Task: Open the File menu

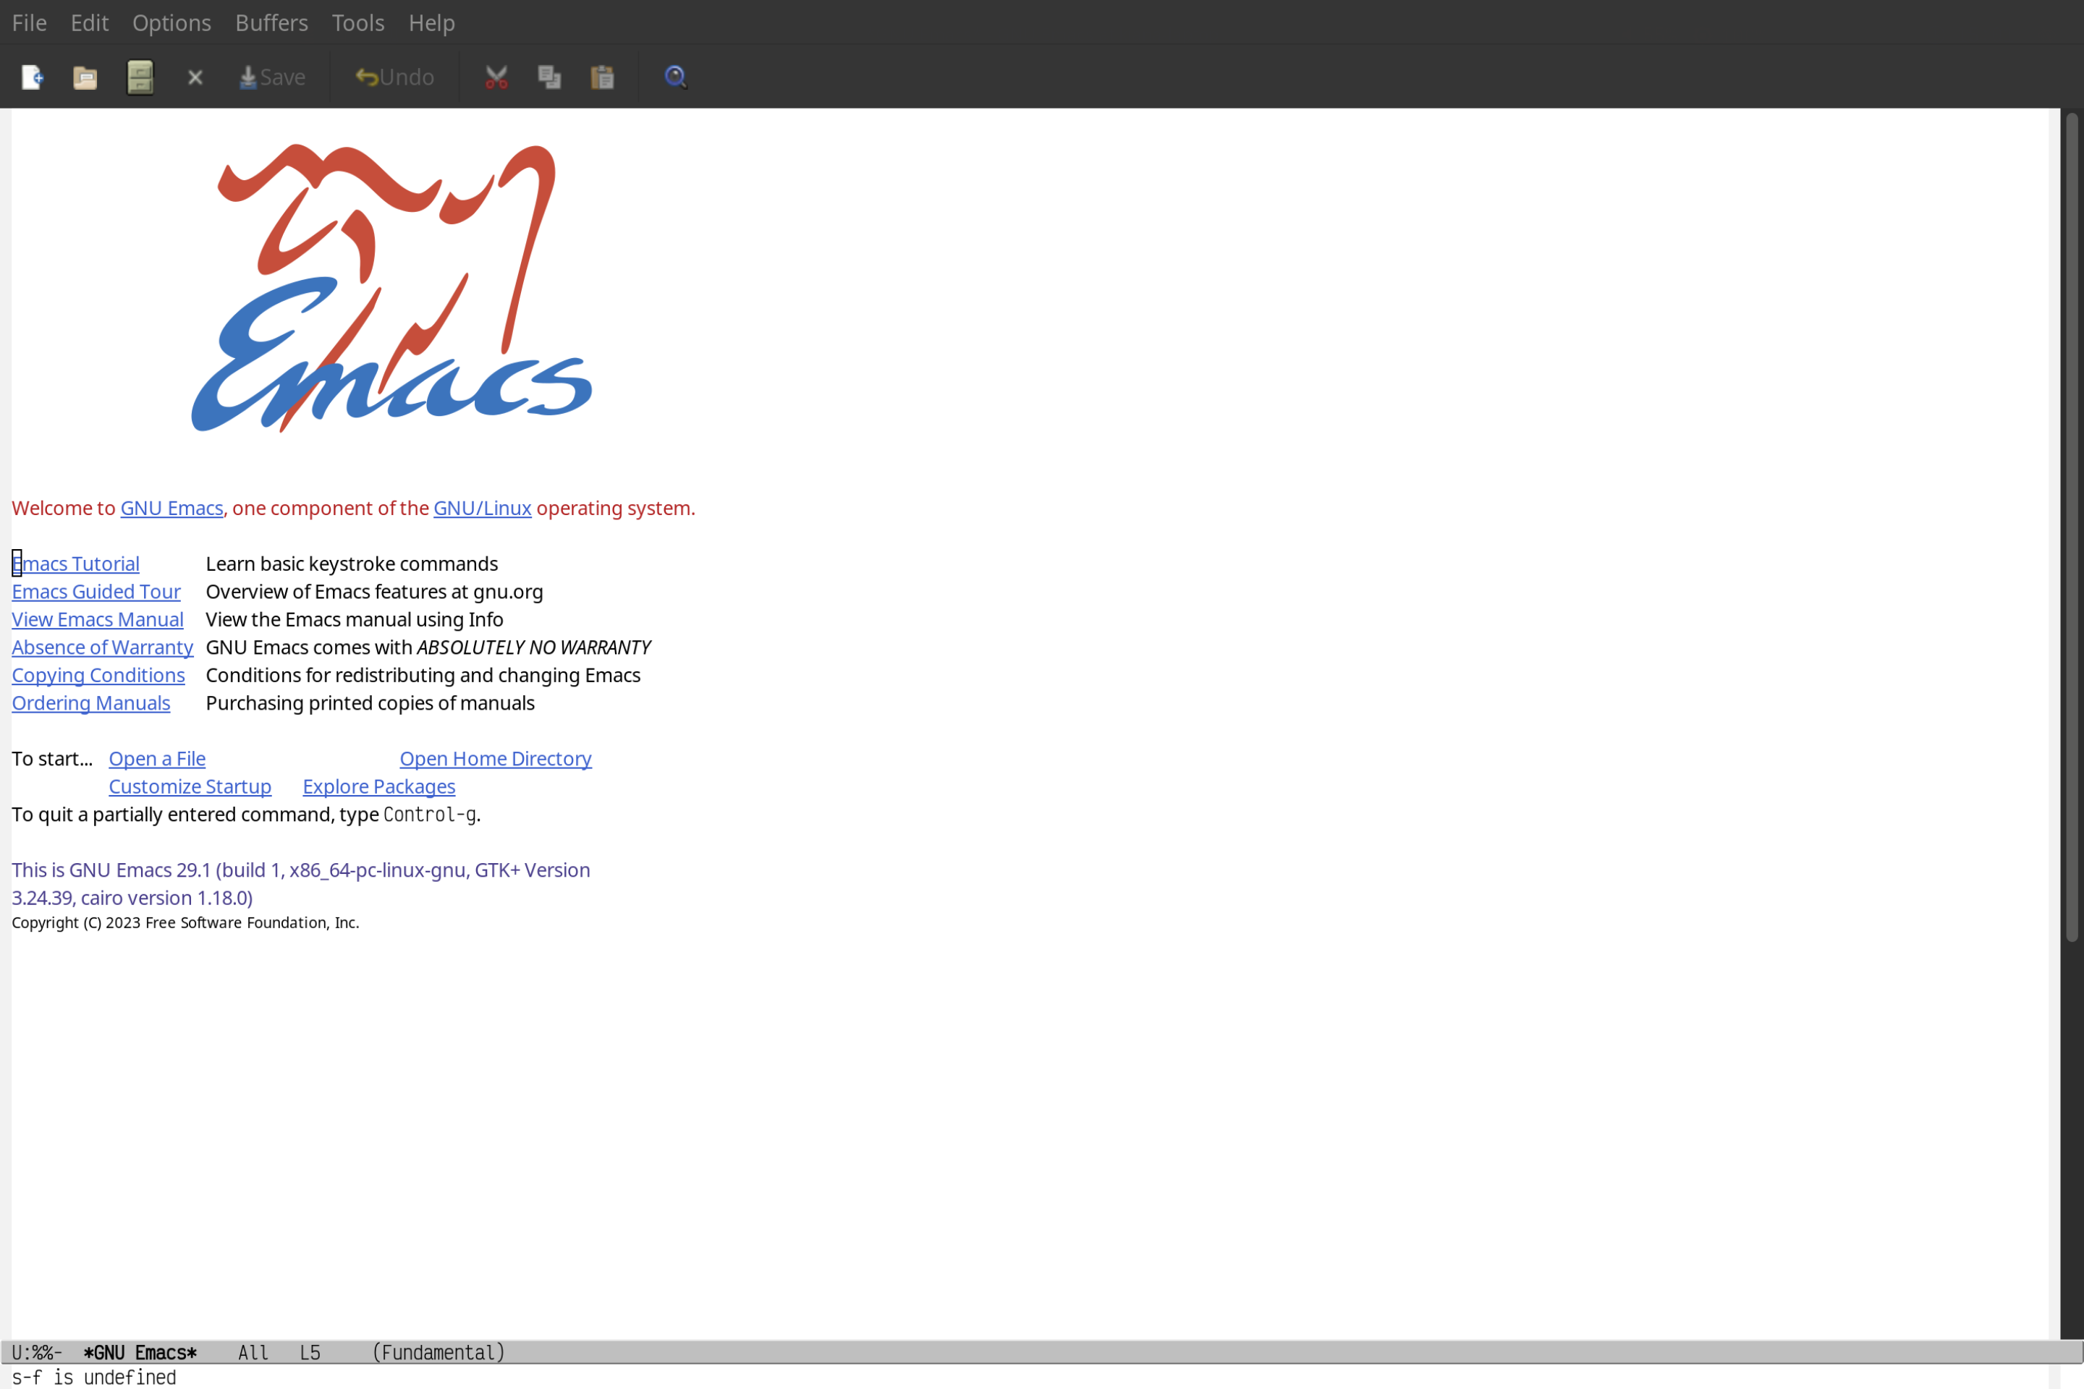Action: pyautogui.click(x=28, y=22)
